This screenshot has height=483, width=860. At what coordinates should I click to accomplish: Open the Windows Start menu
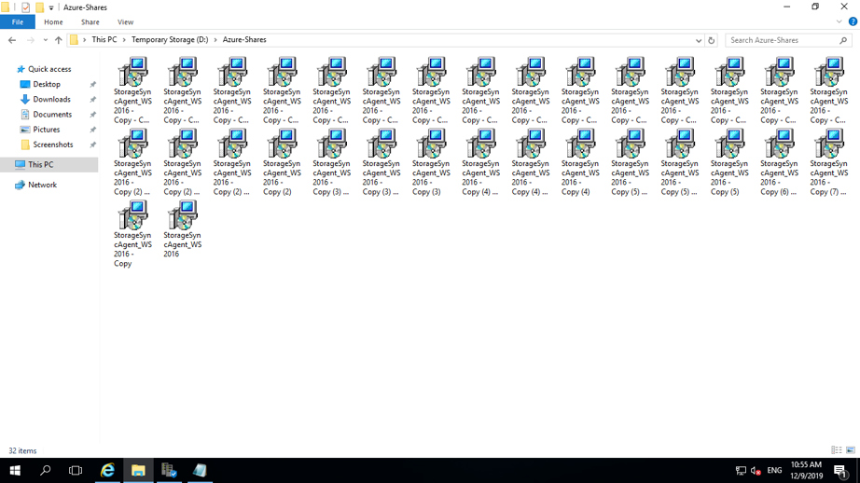click(x=15, y=470)
